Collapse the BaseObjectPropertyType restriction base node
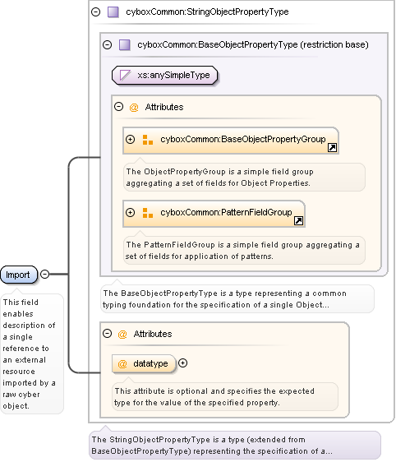This screenshot has width=396, height=462. point(107,44)
